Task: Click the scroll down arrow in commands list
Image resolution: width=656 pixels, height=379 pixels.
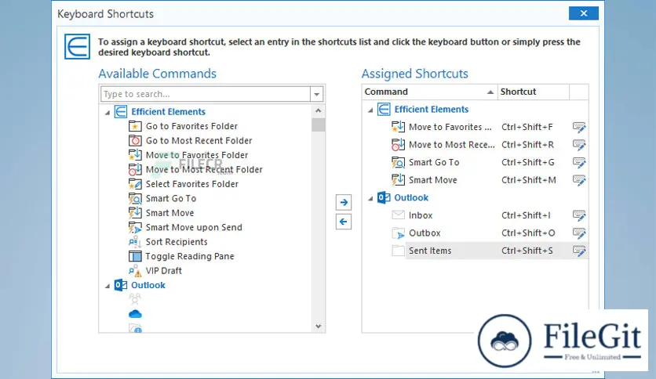Action: [x=319, y=327]
